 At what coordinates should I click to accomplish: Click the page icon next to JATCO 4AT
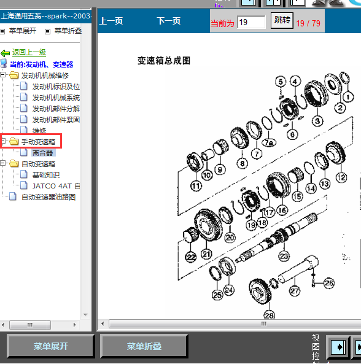[24, 185]
